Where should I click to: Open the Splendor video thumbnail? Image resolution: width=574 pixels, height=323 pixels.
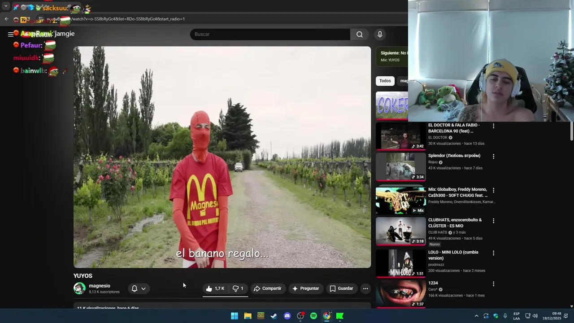point(400,166)
